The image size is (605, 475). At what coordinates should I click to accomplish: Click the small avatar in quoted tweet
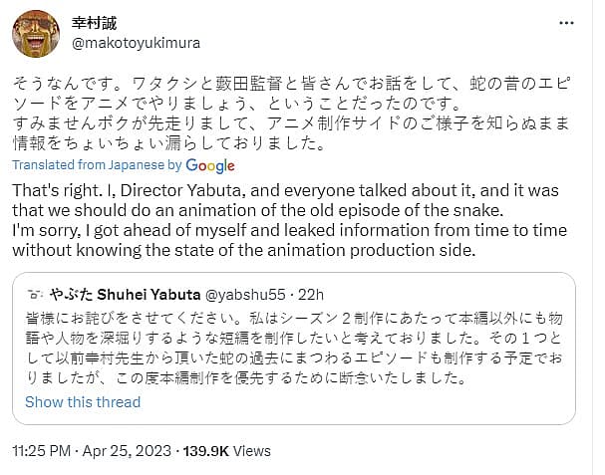[35, 295]
